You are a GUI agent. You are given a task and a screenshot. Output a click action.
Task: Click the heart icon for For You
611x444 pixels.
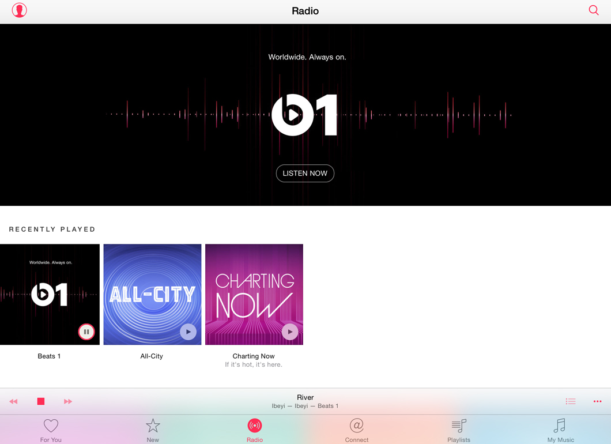click(x=51, y=426)
